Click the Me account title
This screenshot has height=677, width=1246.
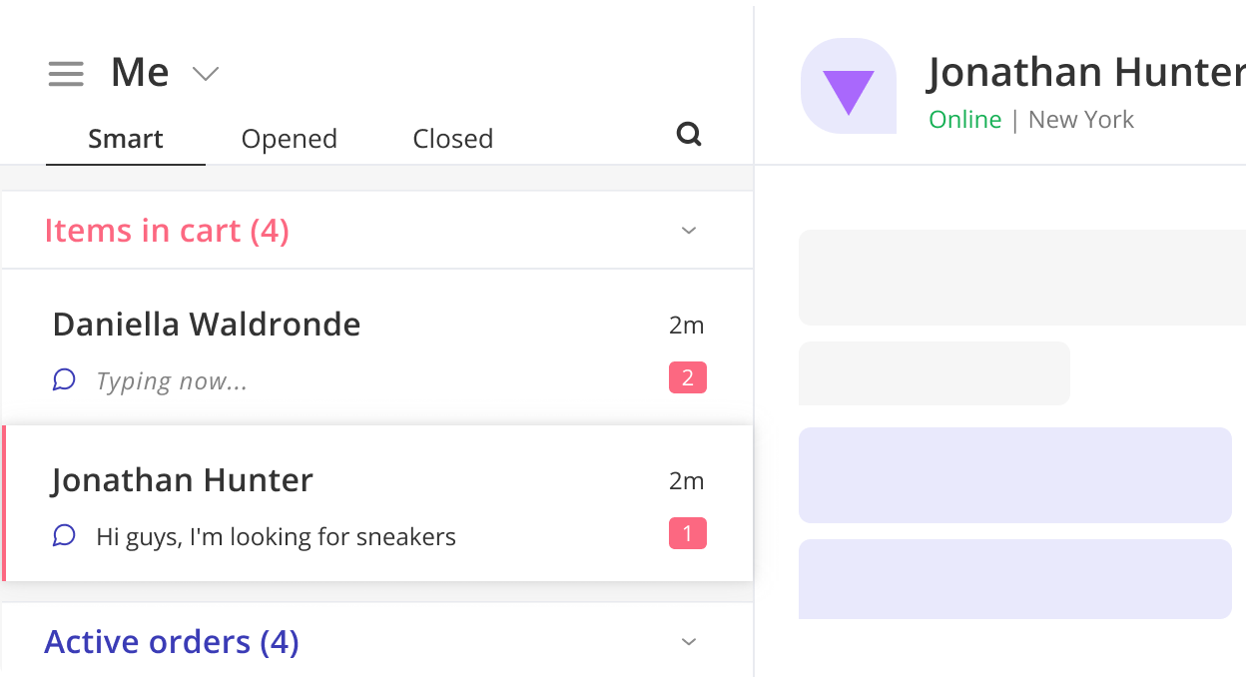pyautogui.click(x=140, y=73)
